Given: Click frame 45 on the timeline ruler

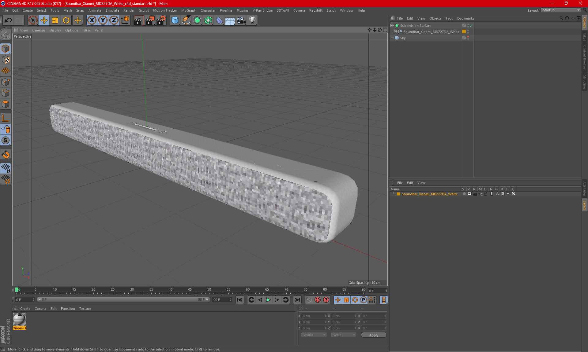Looking at the screenshot, I should coord(190,290).
